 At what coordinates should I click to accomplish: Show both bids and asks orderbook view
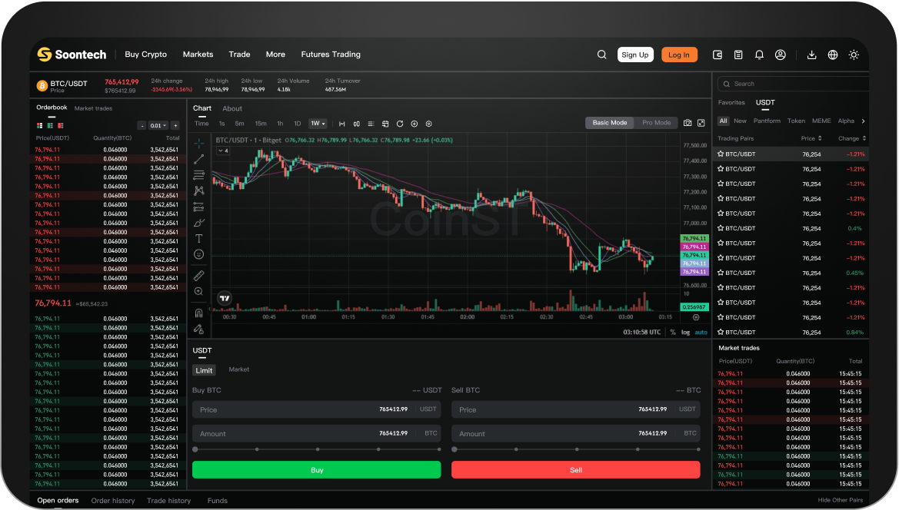click(x=39, y=125)
